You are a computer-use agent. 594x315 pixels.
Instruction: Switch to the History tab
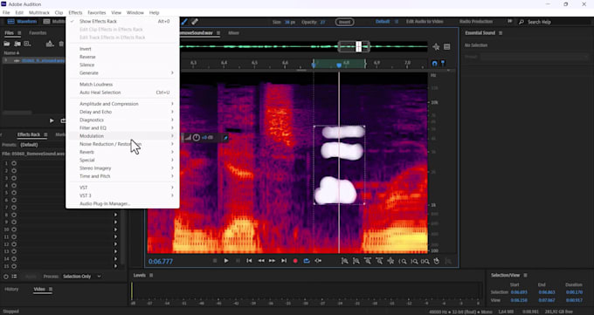pos(11,289)
